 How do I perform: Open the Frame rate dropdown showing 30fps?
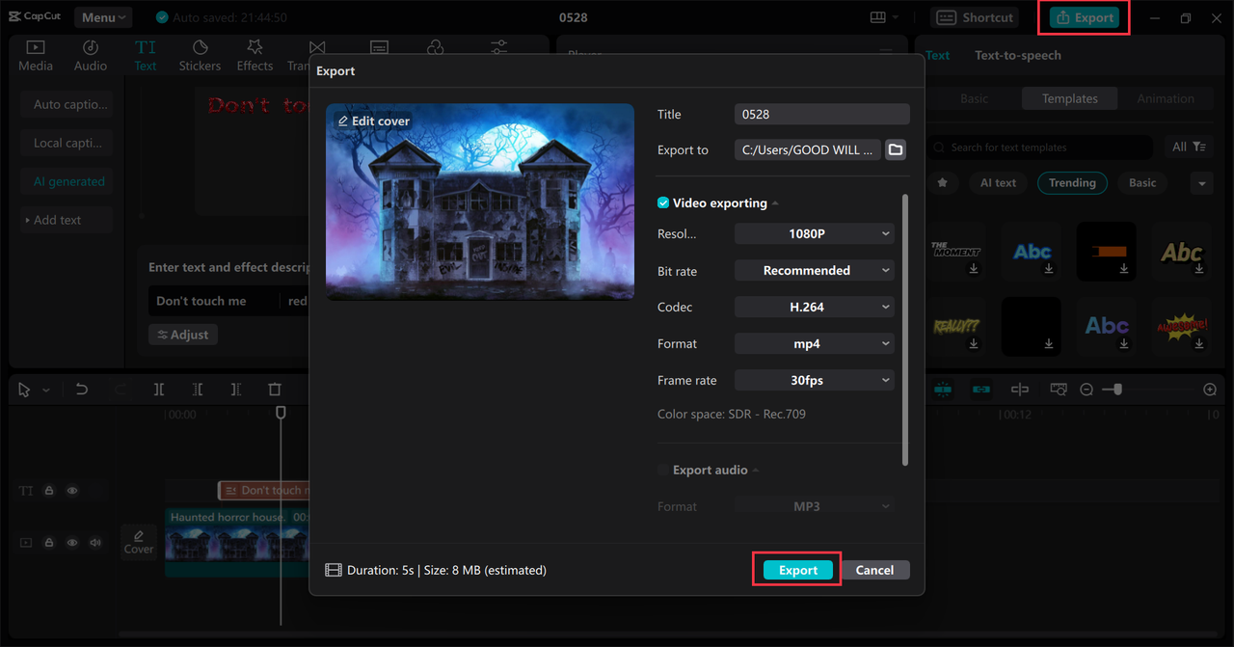click(x=815, y=380)
